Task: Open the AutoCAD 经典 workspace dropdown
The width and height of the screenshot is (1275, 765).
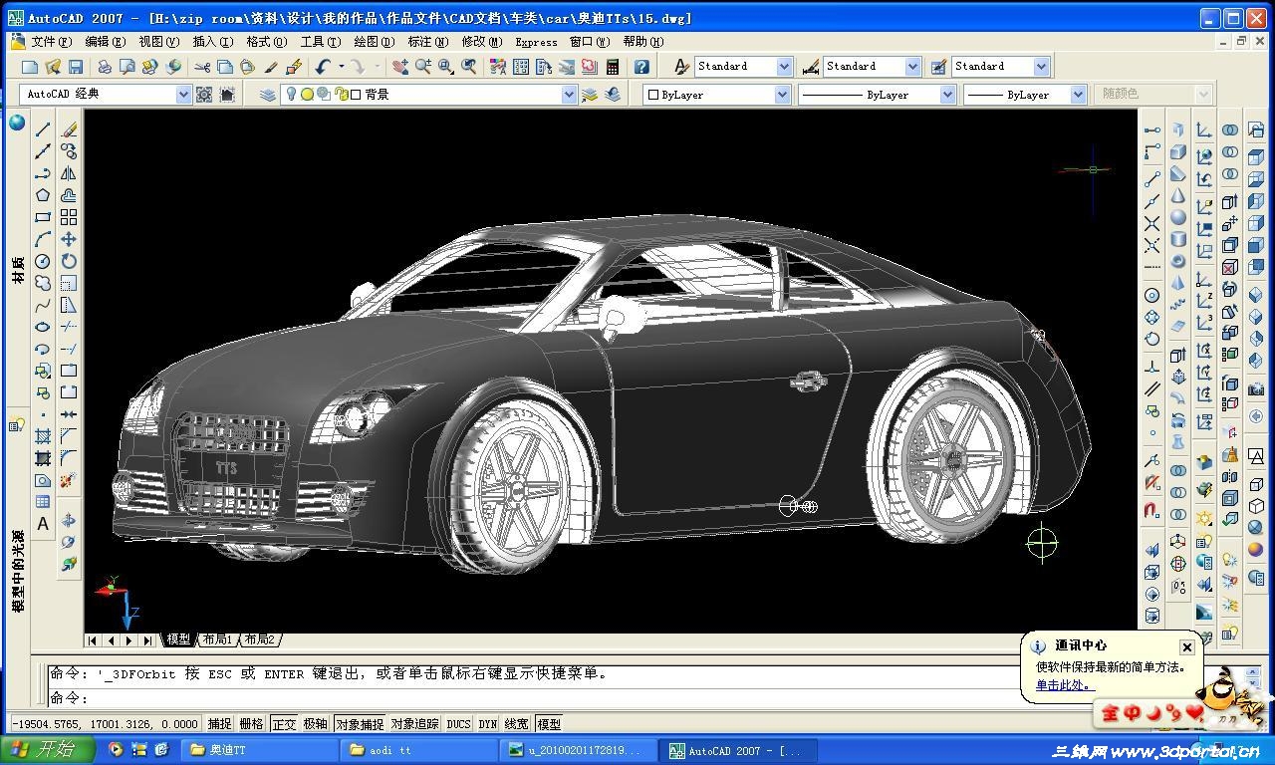Action: [183, 95]
